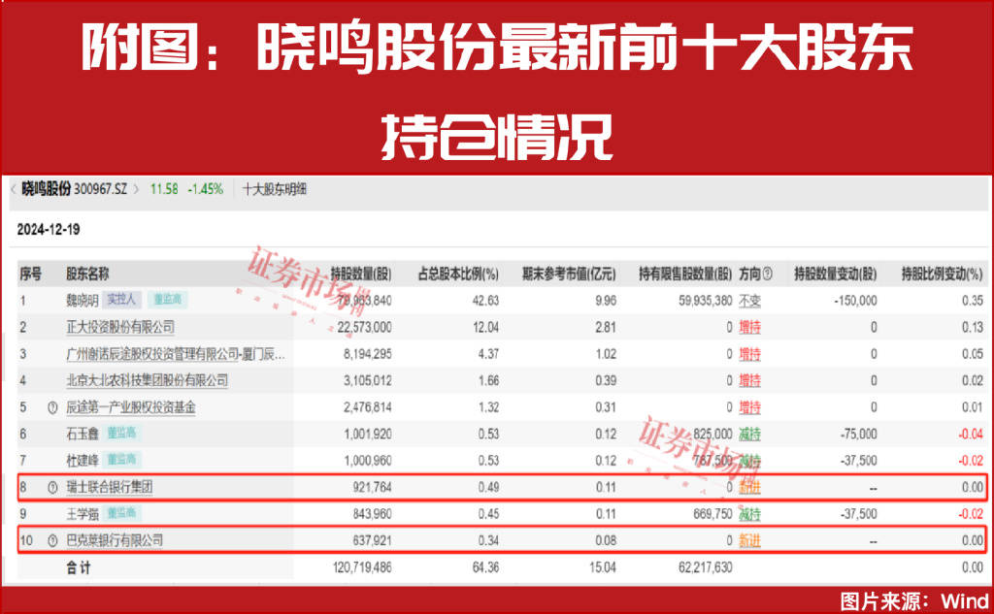Click 增持 direction for 北京大北农科技集团

(749, 380)
